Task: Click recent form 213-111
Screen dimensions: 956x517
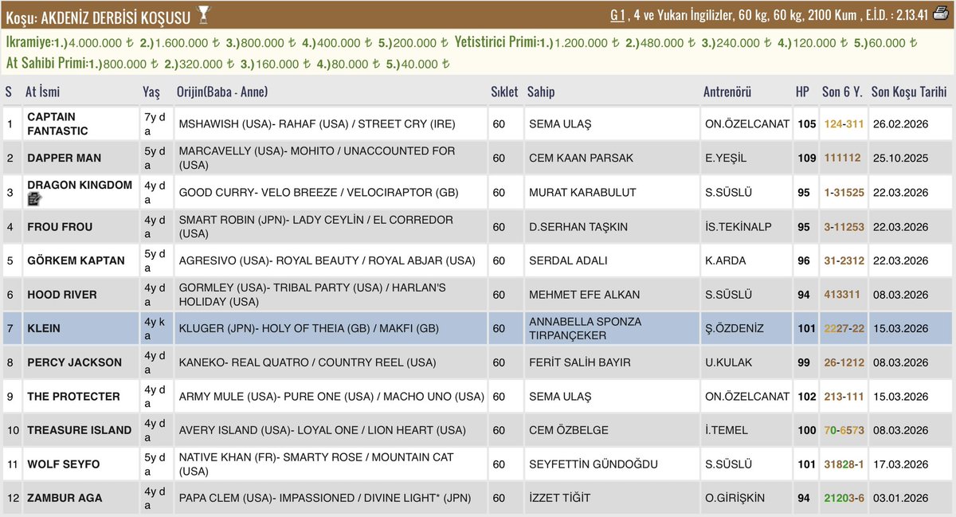Action: [844, 397]
